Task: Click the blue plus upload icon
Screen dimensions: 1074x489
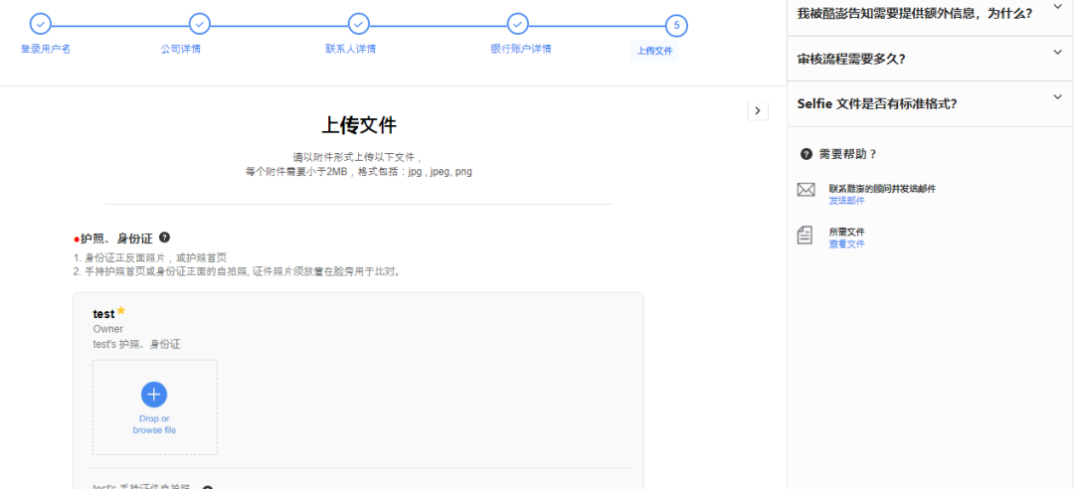Action: pyautogui.click(x=154, y=395)
